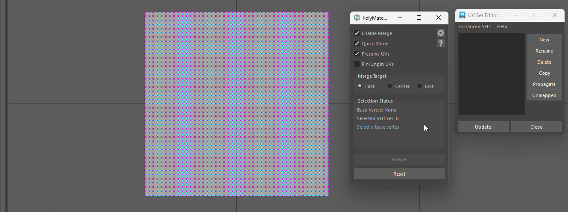
Task: Toggle the Preserve UVs checkbox
Action: click(x=357, y=54)
